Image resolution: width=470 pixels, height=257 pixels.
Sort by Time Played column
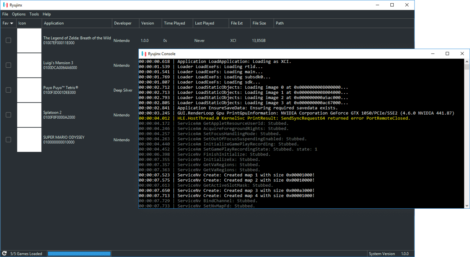(177, 23)
